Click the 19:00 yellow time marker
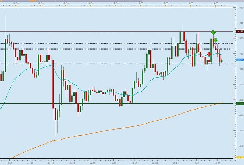244x165 pixels. click(x=216, y=6)
